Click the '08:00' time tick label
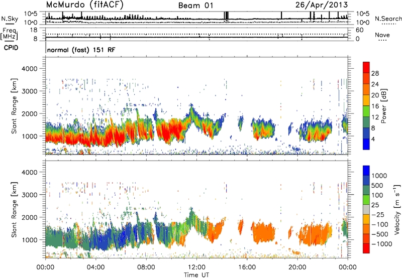The width and height of the screenshot is (402, 278). [146, 267]
